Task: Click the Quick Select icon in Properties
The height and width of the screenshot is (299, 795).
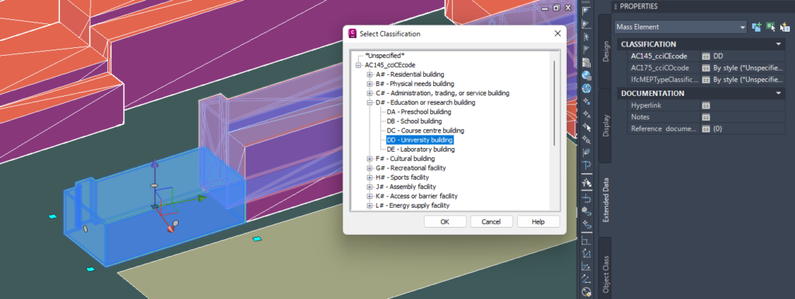Action: [784, 27]
